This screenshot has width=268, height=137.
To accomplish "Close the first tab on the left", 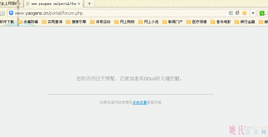I will pos(19,4).
